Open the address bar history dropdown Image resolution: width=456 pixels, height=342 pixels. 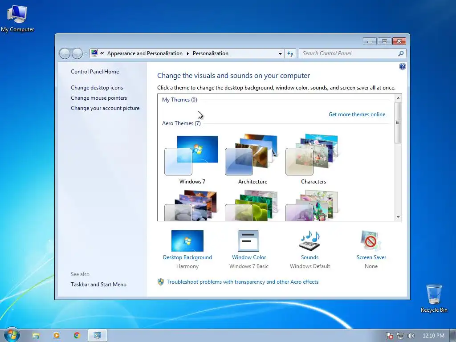pyautogui.click(x=280, y=53)
